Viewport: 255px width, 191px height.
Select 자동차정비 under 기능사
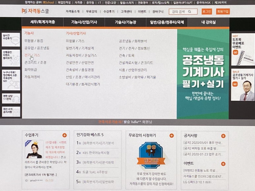(x=32, y=77)
